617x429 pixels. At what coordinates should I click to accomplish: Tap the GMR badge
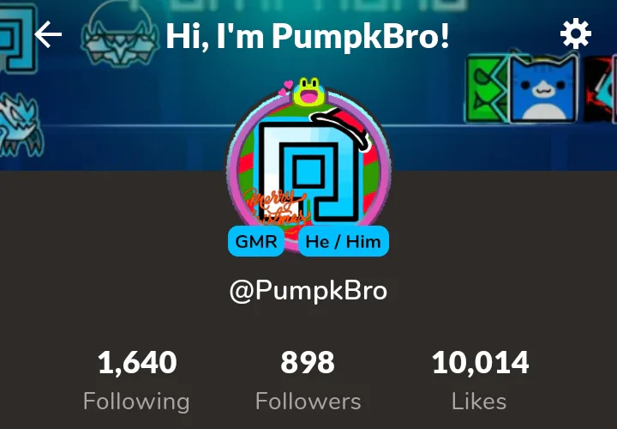pyautogui.click(x=255, y=241)
